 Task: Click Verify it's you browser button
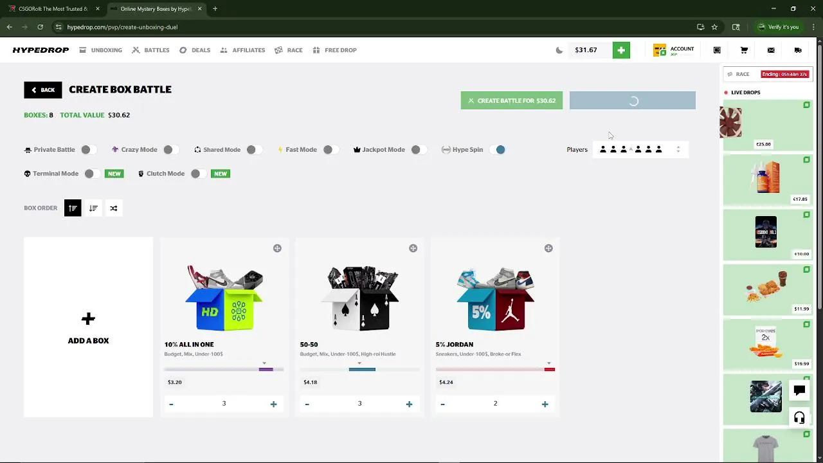click(x=778, y=27)
